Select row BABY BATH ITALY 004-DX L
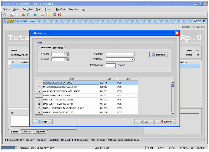 coord(87,96)
